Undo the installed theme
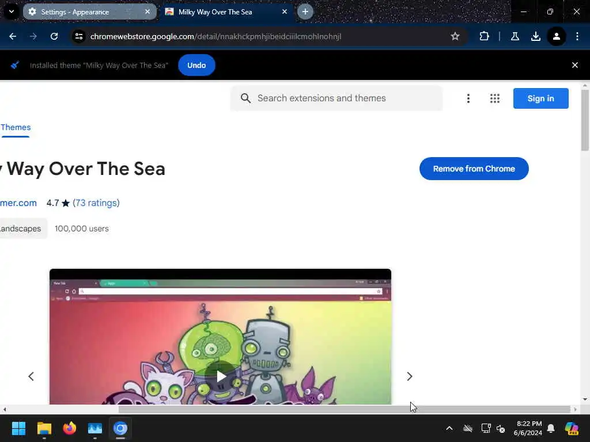Viewport: 590px width, 442px height. pos(196,66)
